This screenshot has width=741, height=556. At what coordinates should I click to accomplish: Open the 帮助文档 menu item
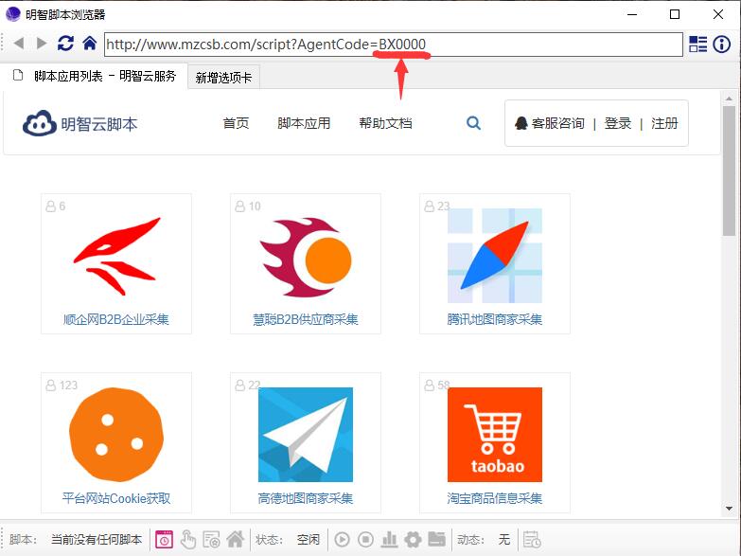[385, 123]
